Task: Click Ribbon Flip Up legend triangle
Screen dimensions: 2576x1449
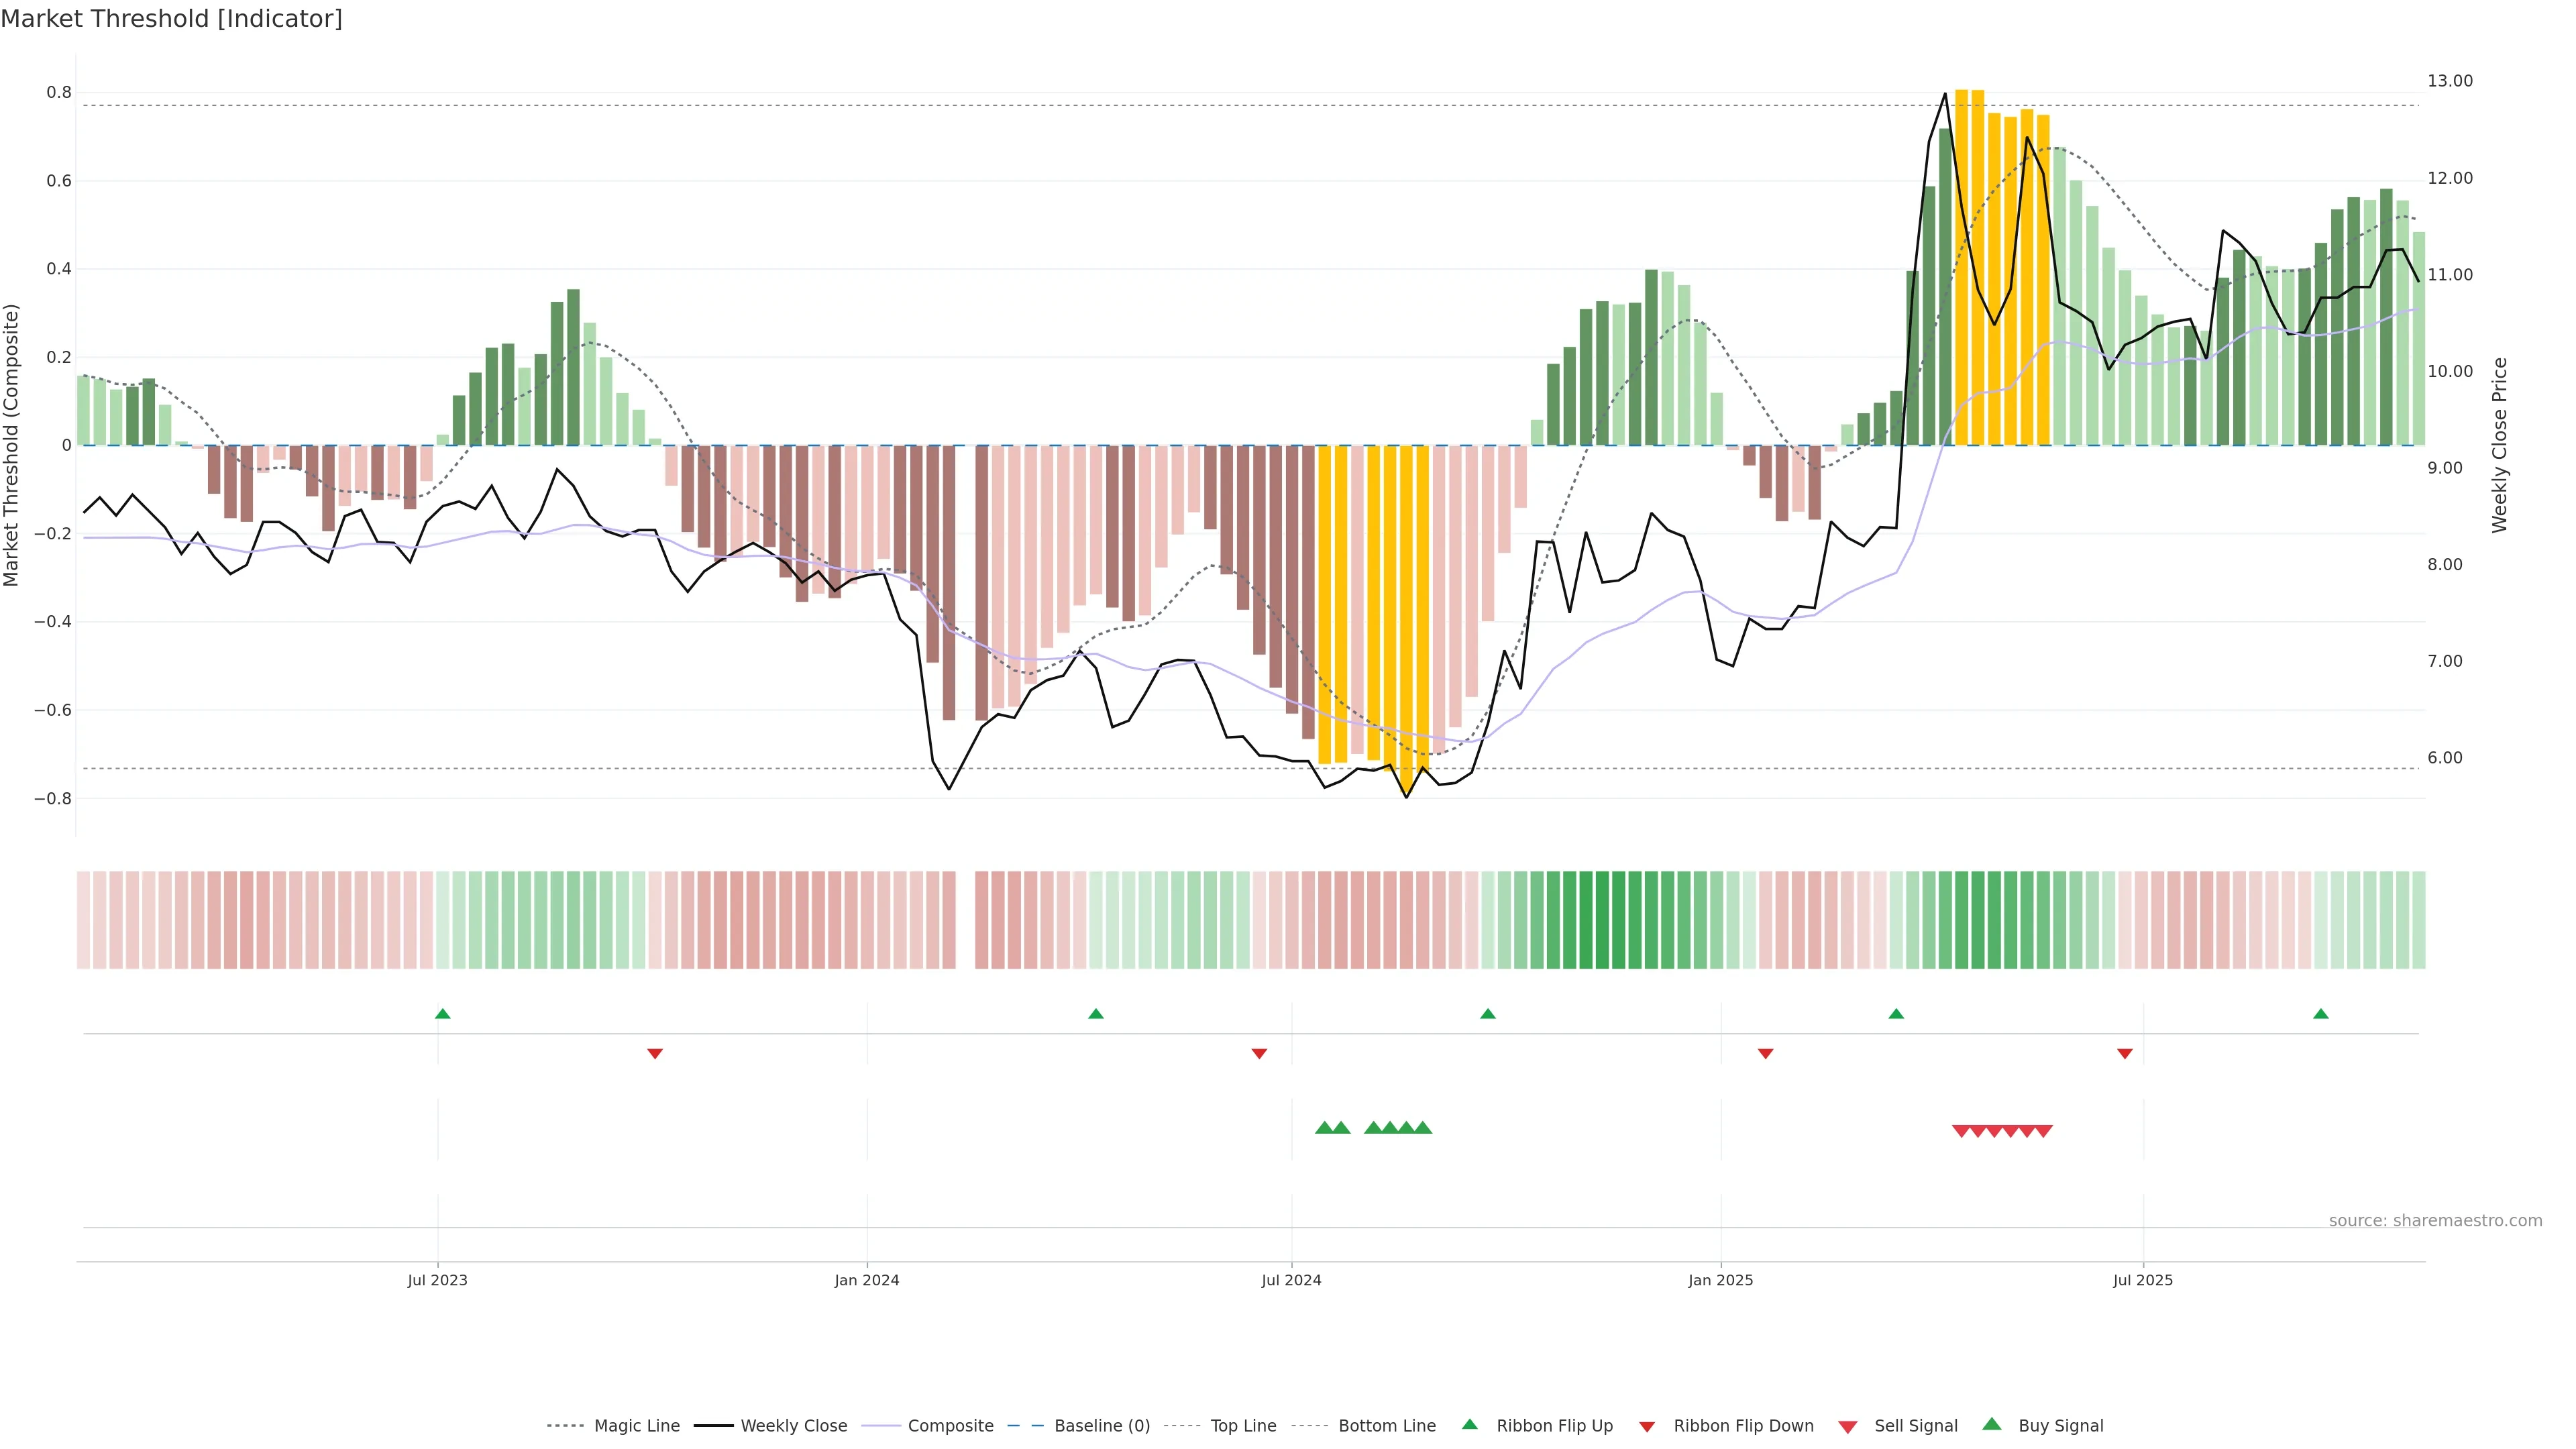Action: (x=1469, y=1425)
